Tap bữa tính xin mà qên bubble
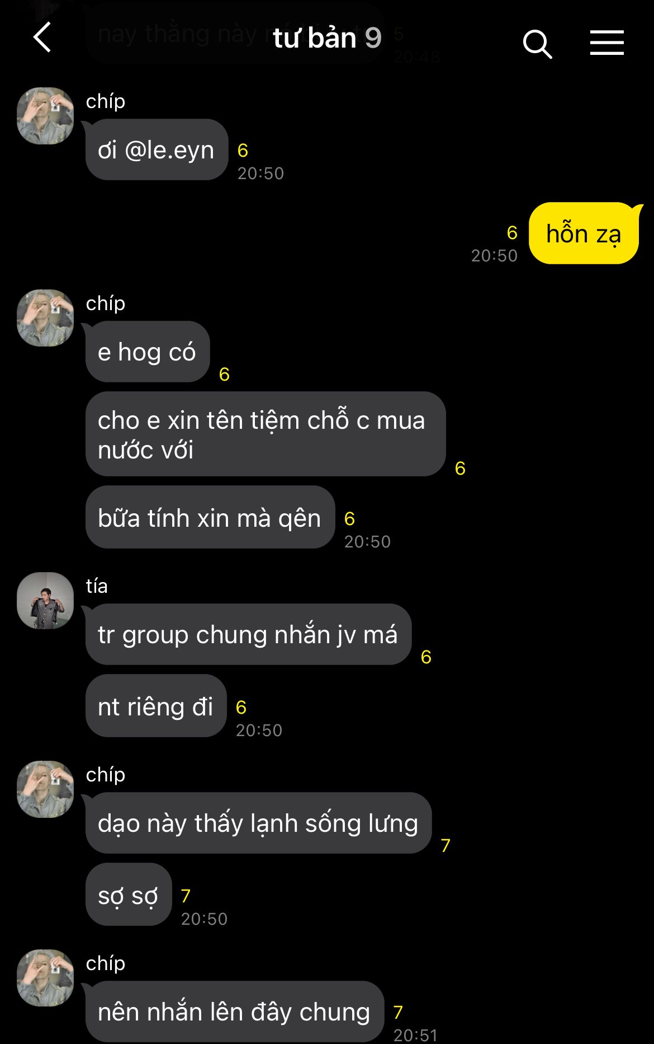Screen dimensions: 654x1044 click(210, 517)
